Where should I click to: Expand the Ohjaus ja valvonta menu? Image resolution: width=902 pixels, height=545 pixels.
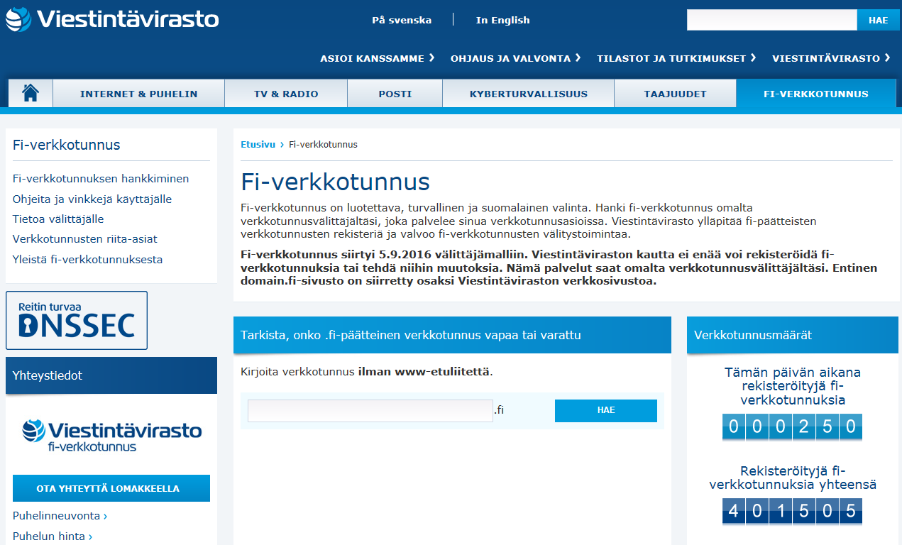pyautogui.click(x=515, y=58)
